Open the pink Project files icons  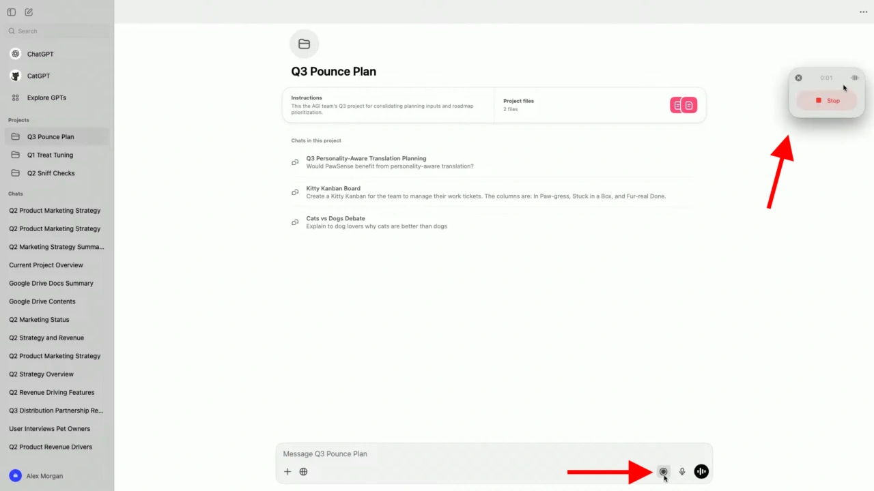(683, 105)
